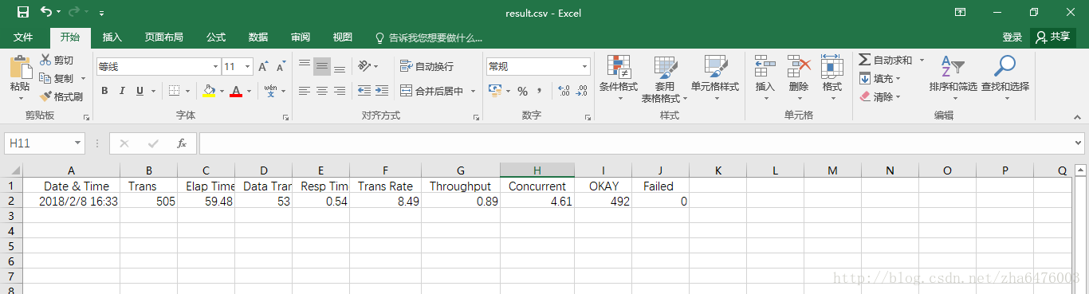This screenshot has width=1089, height=294.
Task: Open the 排序和筛选 sort and filter menu
Action: point(952,78)
